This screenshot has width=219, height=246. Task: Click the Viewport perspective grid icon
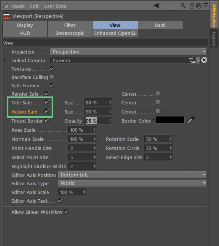6,16
